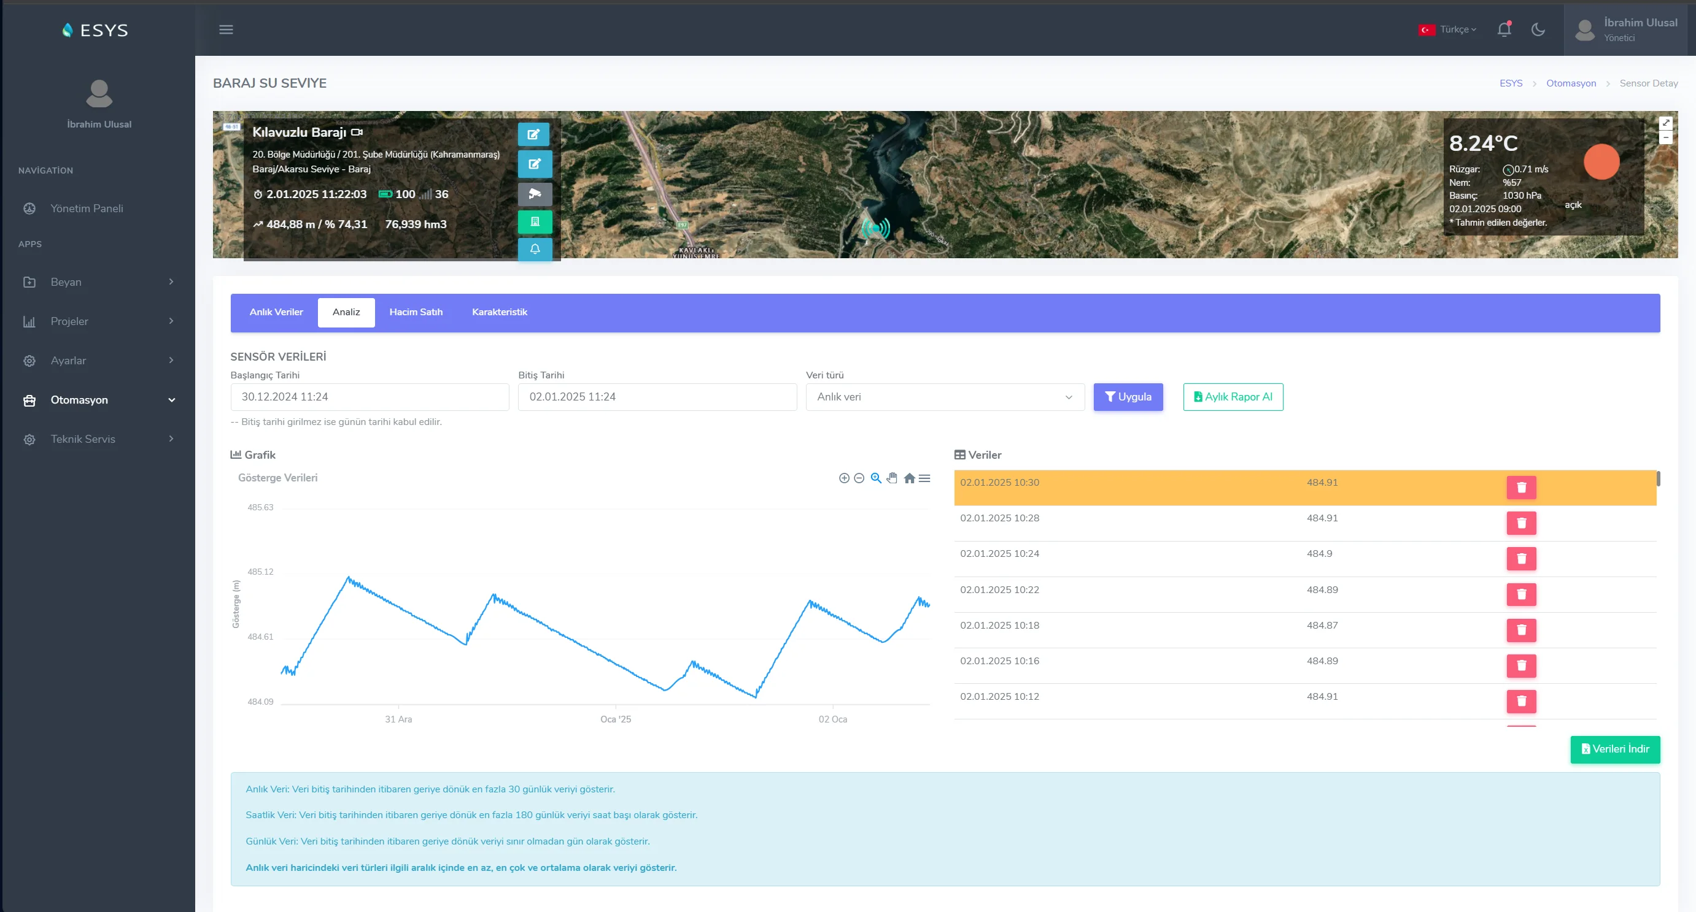Open the chart hamburger export menu
Image resolution: width=1696 pixels, height=912 pixels.
(924, 478)
